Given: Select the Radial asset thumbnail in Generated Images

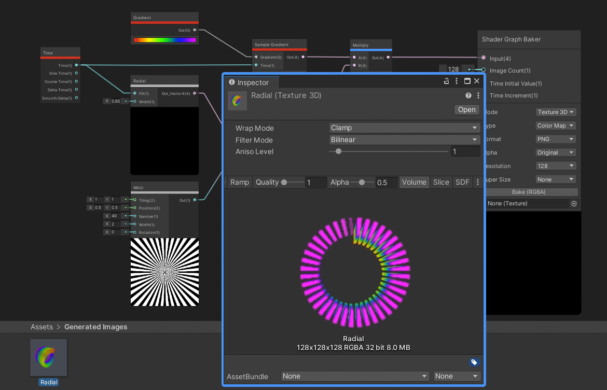Looking at the screenshot, I should point(49,357).
